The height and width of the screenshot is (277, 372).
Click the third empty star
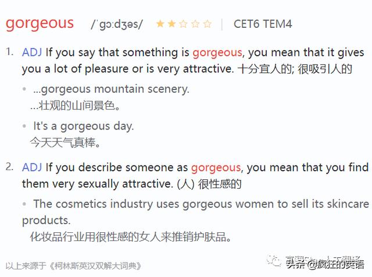click(184, 24)
